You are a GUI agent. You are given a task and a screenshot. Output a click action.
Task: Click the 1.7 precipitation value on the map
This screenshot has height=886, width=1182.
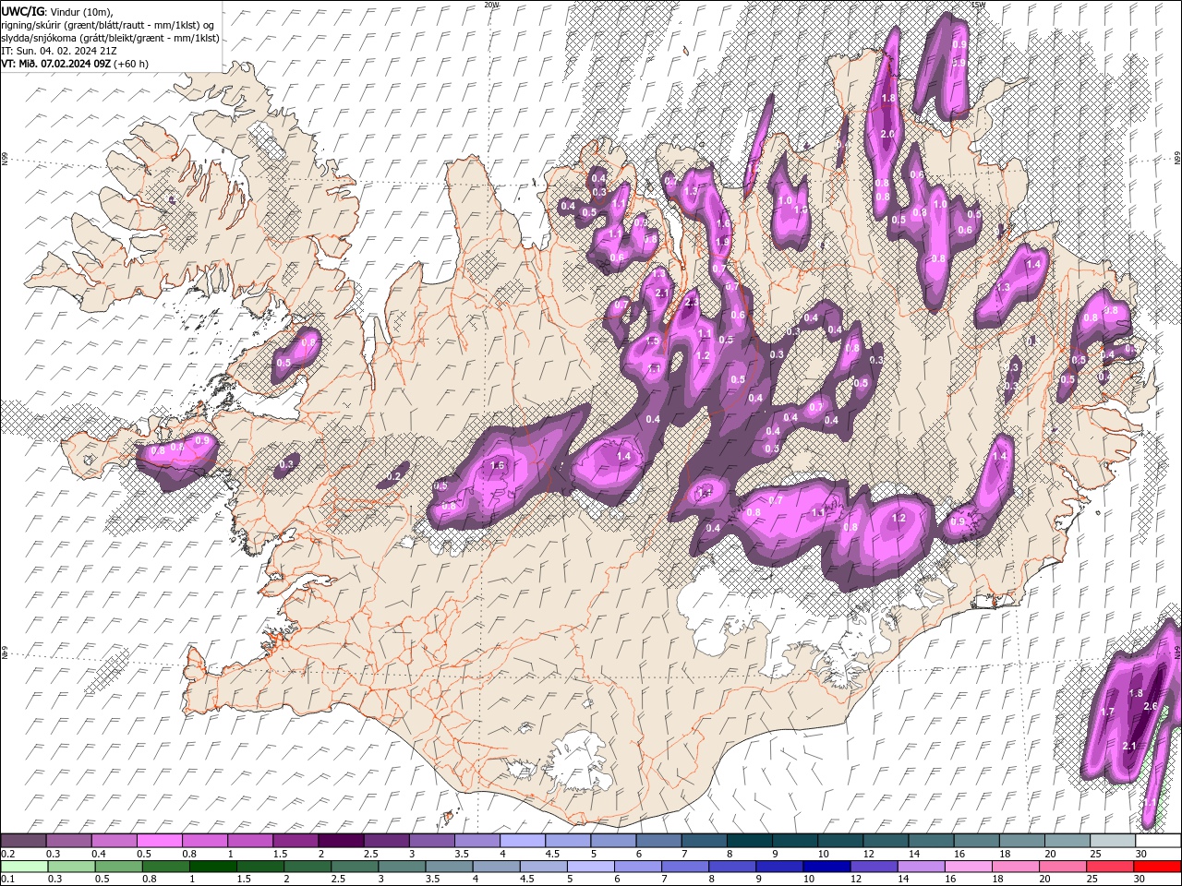point(1108,712)
